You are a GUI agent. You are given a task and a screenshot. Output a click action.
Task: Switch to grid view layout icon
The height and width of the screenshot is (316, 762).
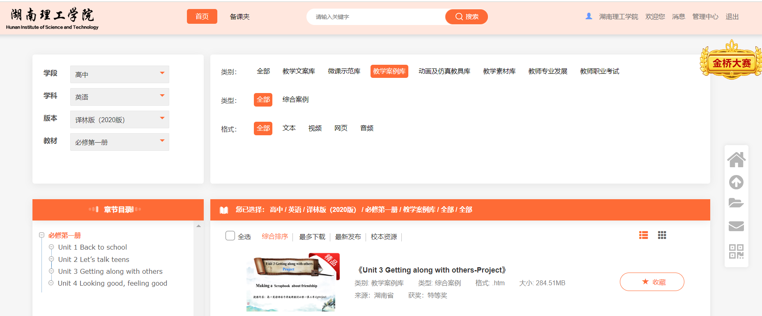(x=662, y=235)
